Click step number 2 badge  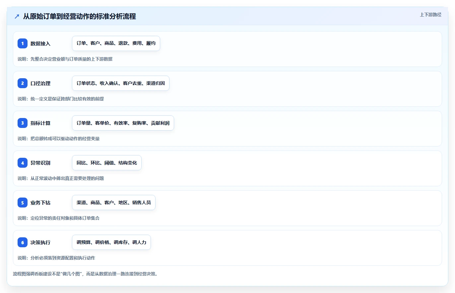(x=23, y=83)
